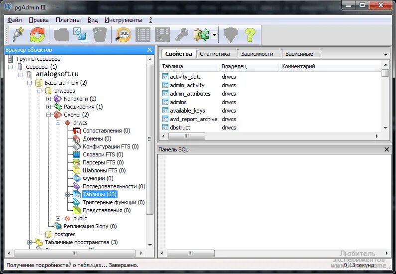Image resolution: width=396 pixels, height=274 pixels.
Task: Click the object browser vertical scrollbar thumb
Action: 150,139
